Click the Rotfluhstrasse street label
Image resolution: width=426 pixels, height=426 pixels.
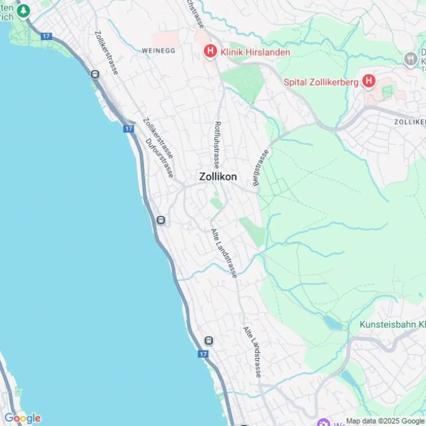(217, 145)
